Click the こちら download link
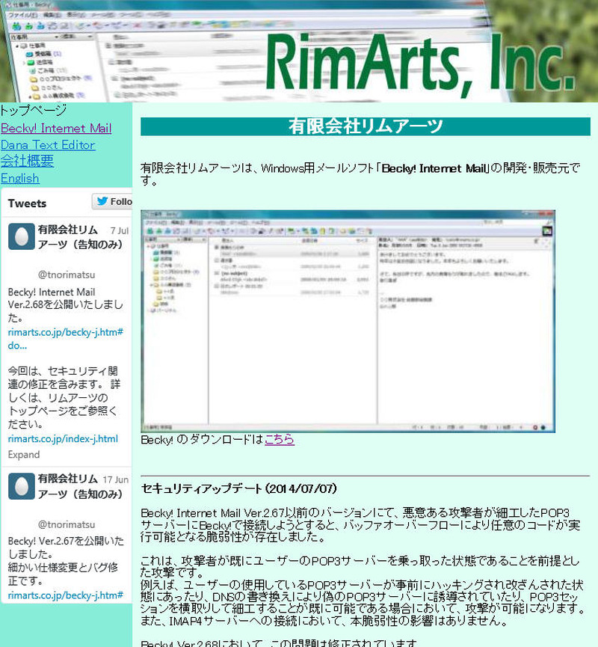This screenshot has width=598, height=647. coord(280,439)
